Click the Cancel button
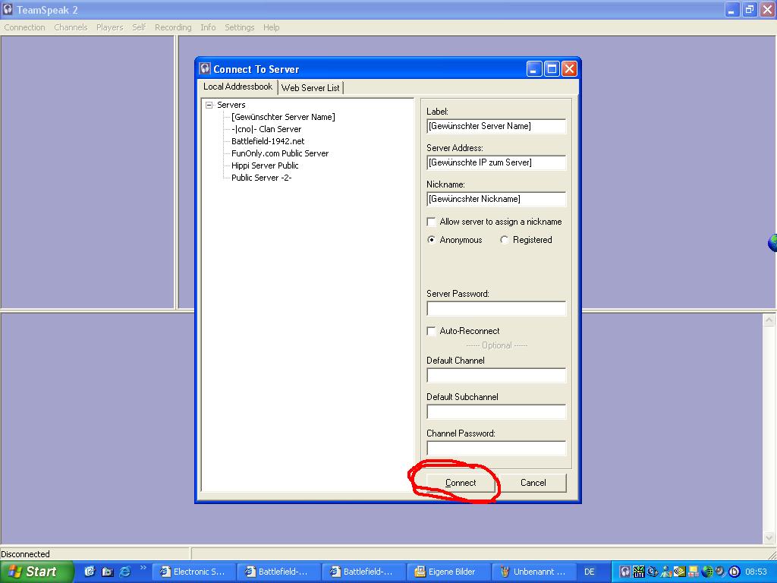Screen dimensions: 777x583 (533, 483)
